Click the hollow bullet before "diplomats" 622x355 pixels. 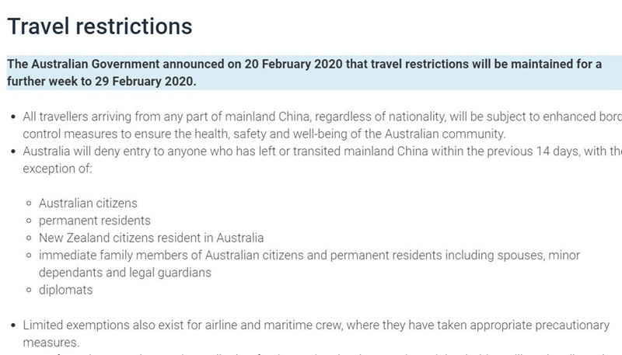(29, 291)
